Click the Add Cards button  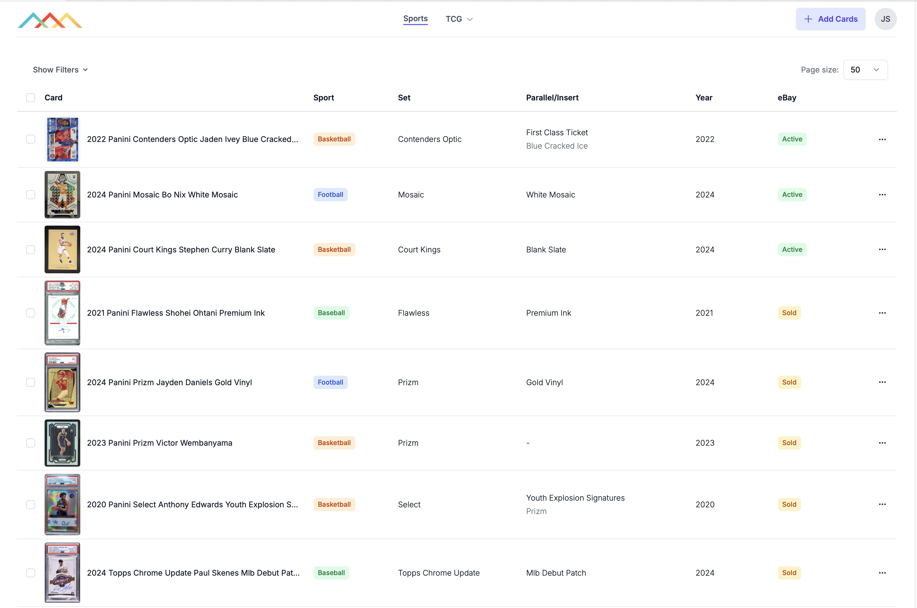pos(831,19)
